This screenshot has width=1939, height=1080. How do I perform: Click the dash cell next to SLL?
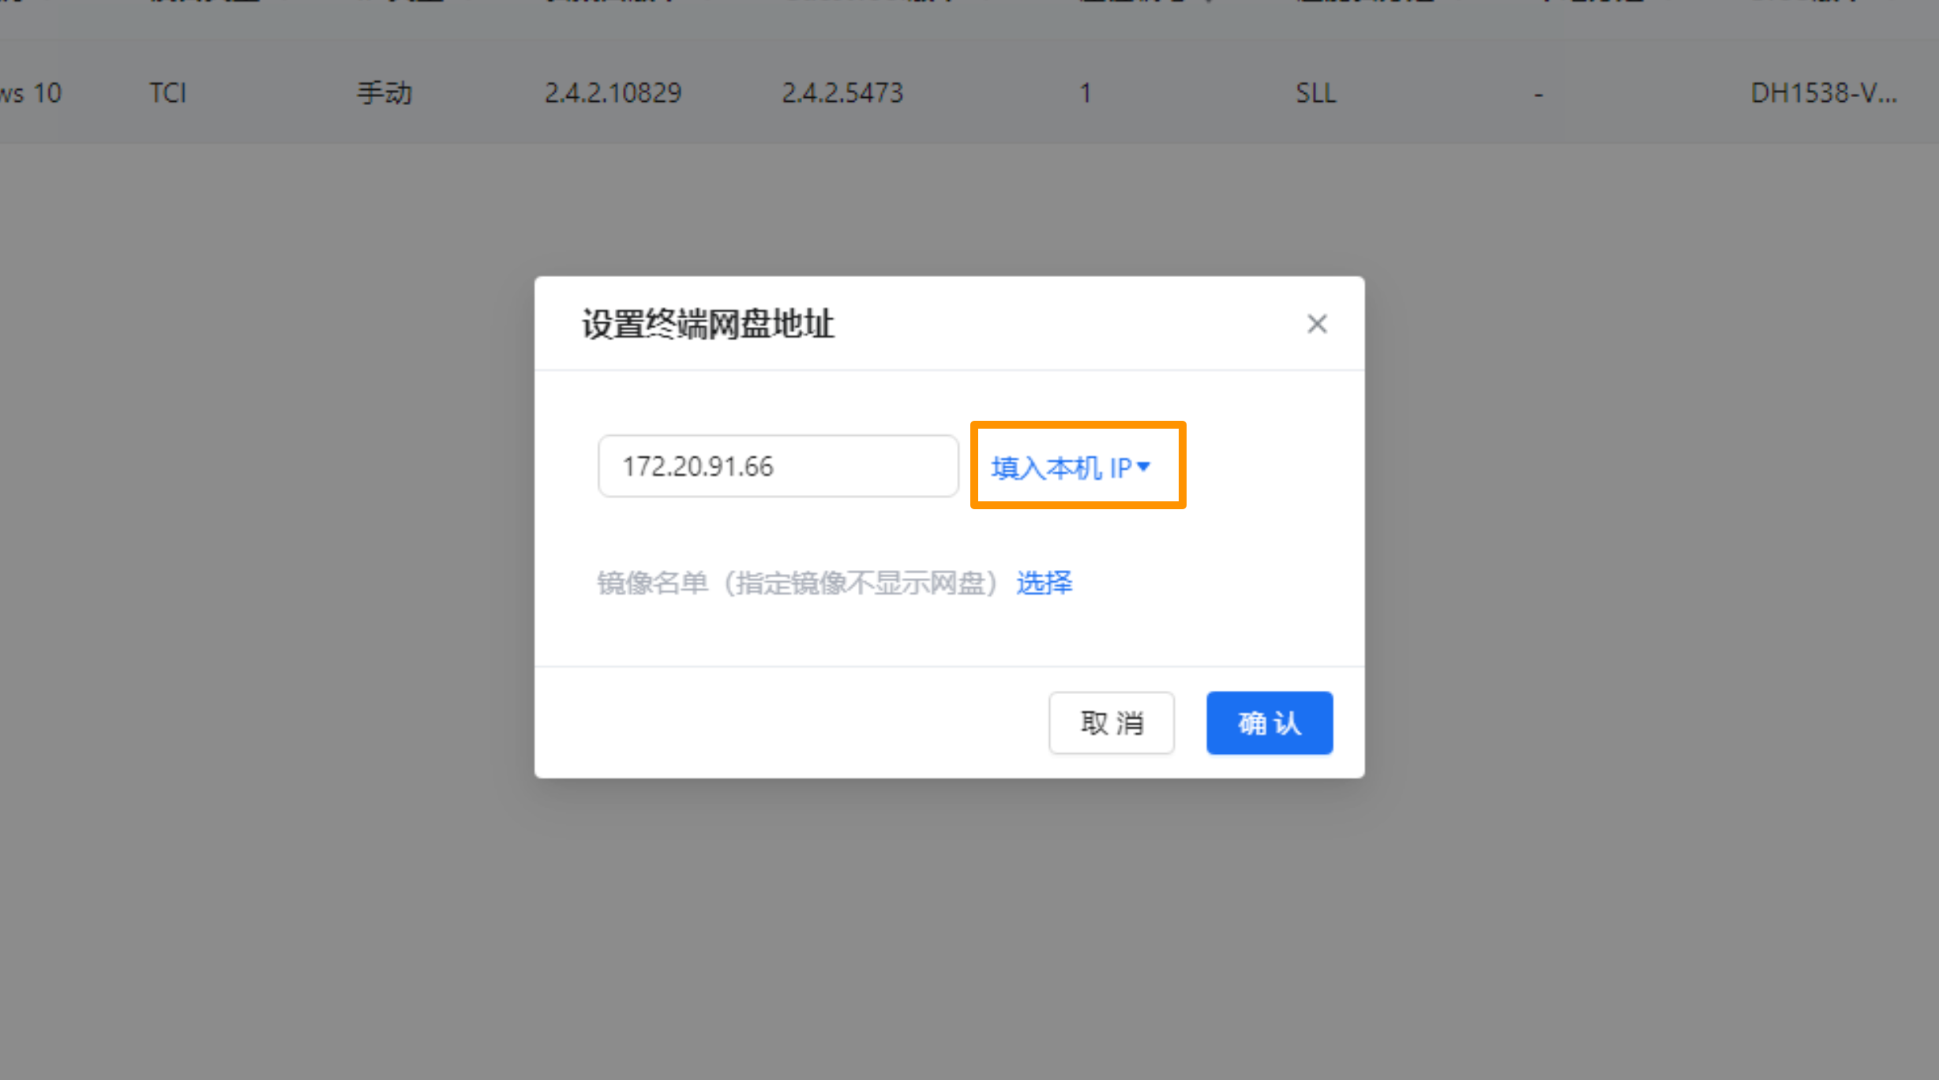pyautogui.click(x=1538, y=95)
